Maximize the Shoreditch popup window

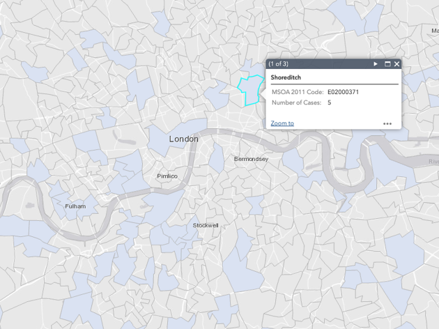point(387,64)
